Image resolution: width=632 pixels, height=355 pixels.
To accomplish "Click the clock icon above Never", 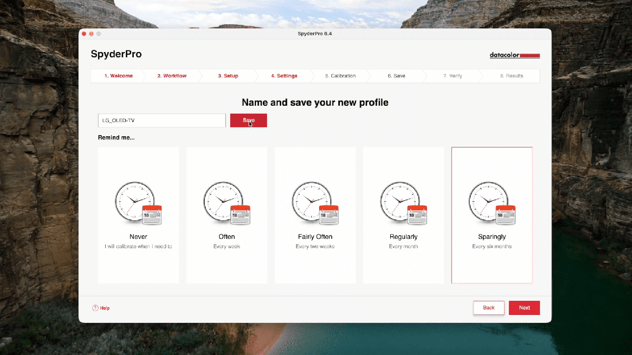I will click(138, 203).
